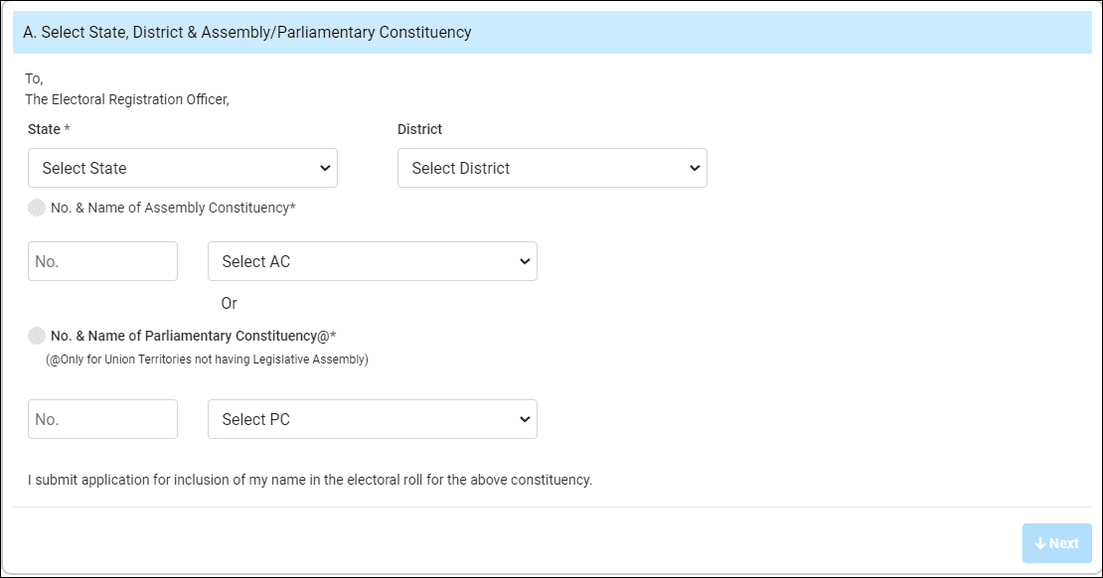Click the chevron arrow of State dropdown
The width and height of the screenshot is (1103, 578).
click(324, 168)
